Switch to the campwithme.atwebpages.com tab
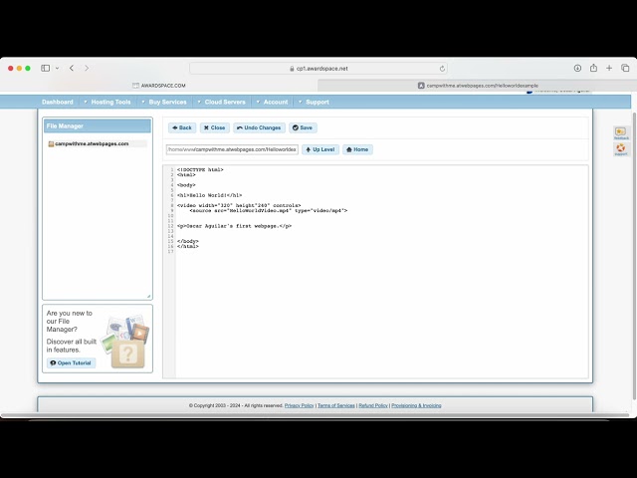This screenshot has width=637, height=478. click(x=478, y=86)
